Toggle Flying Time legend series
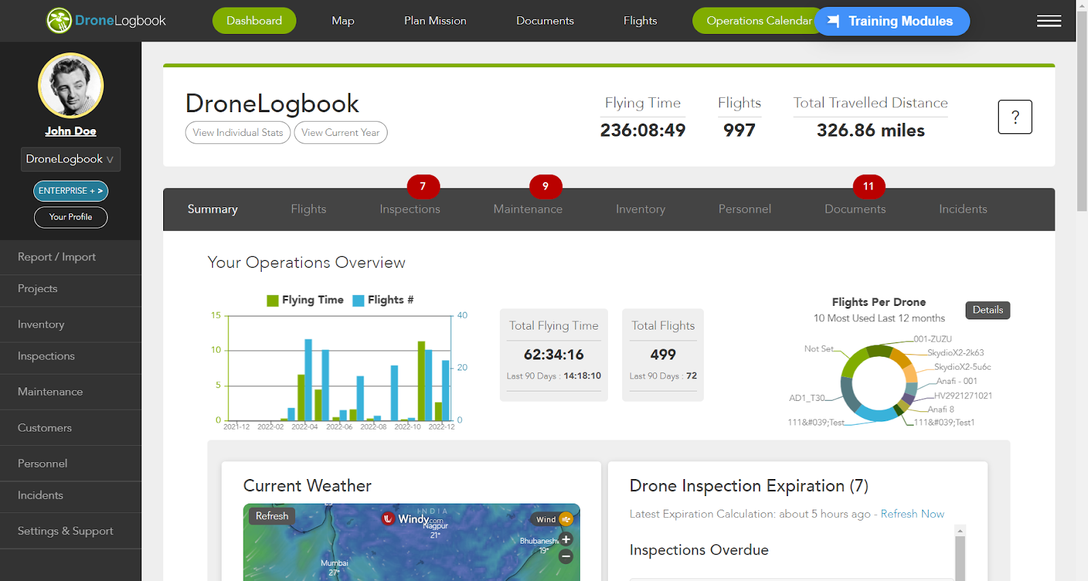The height and width of the screenshot is (581, 1088). click(305, 300)
